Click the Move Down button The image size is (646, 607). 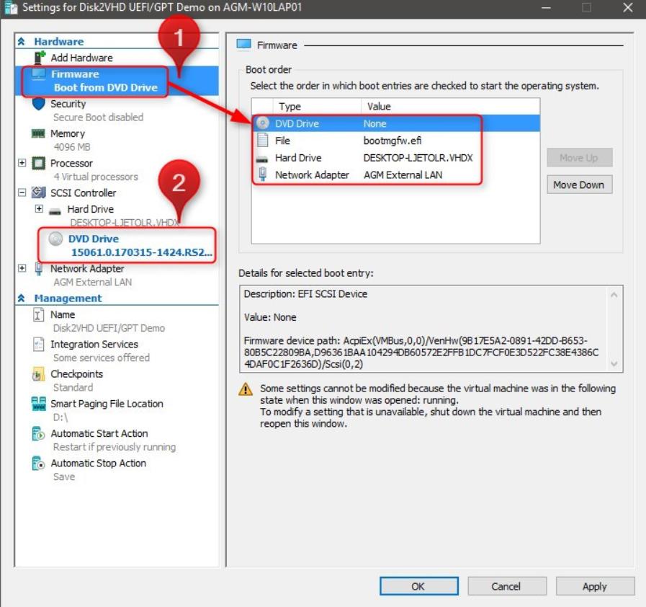(579, 185)
